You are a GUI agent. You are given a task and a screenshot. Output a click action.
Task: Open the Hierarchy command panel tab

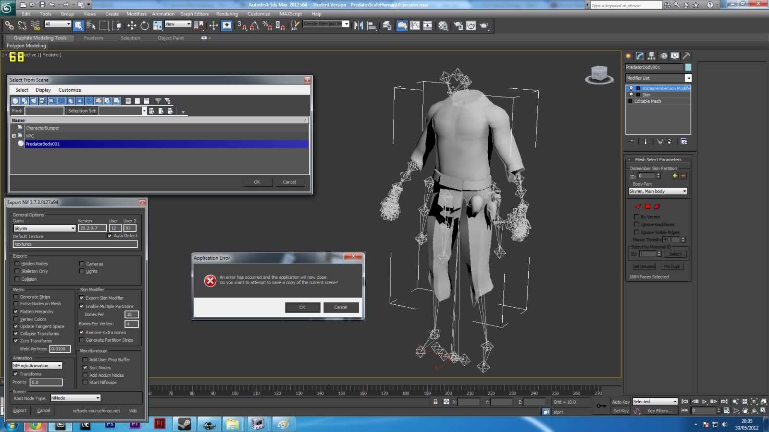[x=651, y=56]
